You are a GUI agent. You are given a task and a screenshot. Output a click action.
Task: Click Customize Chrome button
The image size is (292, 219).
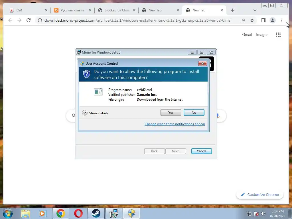[x=260, y=194]
